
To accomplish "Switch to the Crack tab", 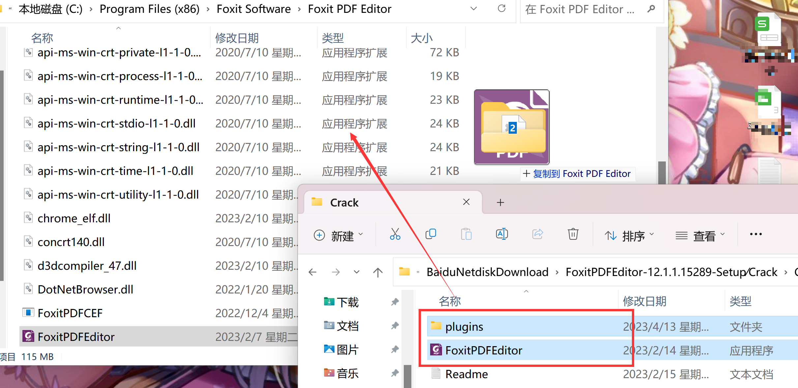I will tap(344, 202).
